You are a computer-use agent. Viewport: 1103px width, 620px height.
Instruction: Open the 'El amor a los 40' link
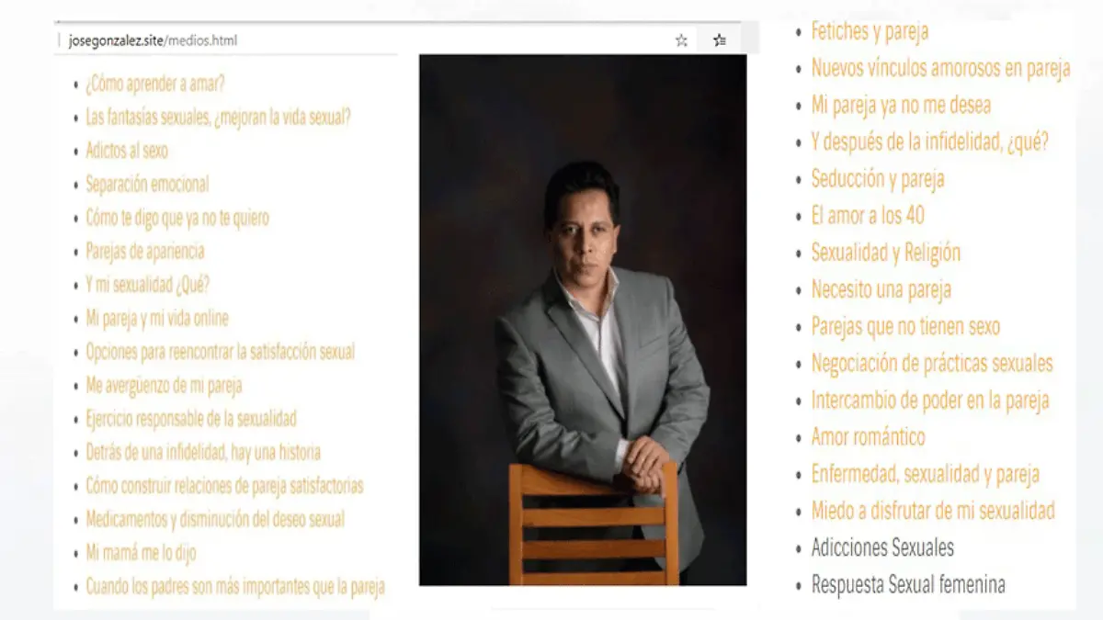click(868, 216)
